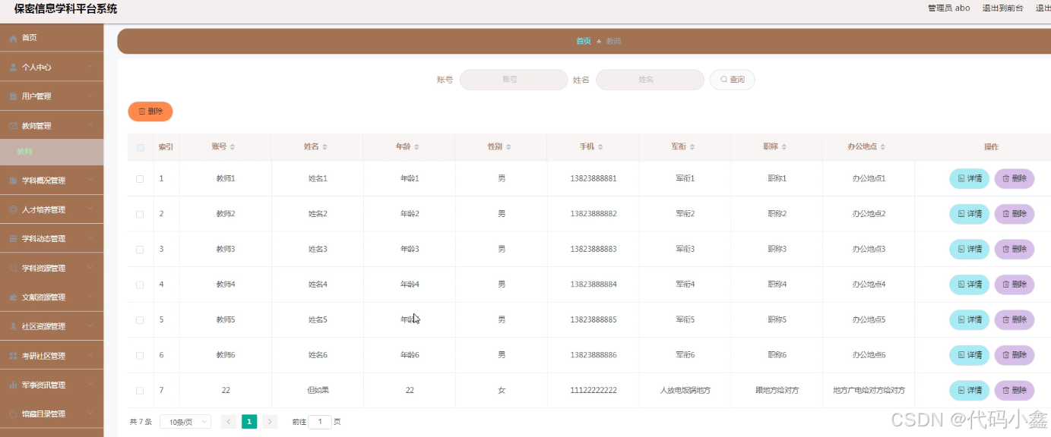
Task: Sort table by 年龄 column arrows
Action: tap(416, 147)
